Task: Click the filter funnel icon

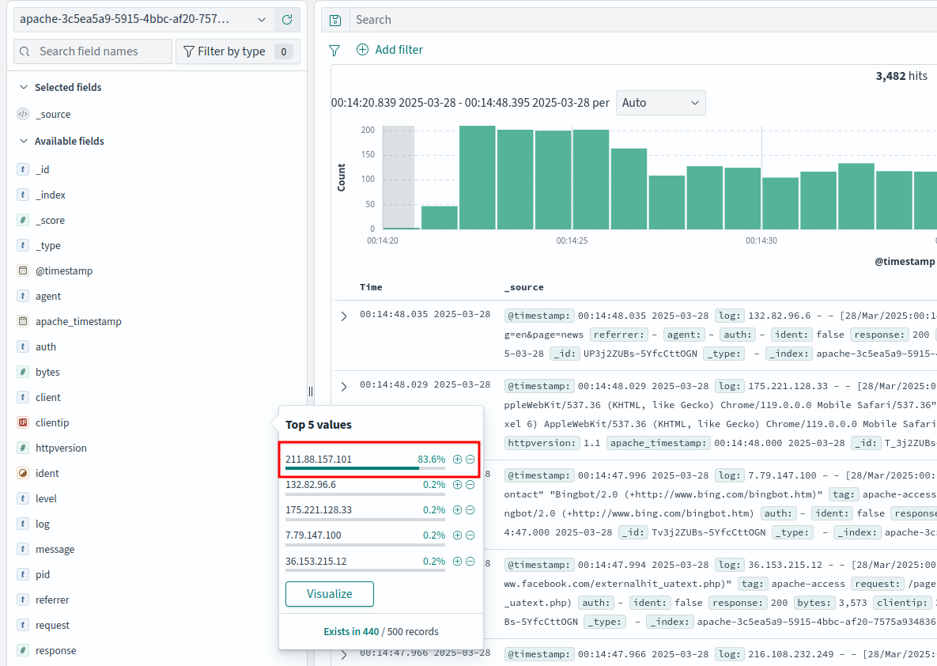Action: [334, 50]
